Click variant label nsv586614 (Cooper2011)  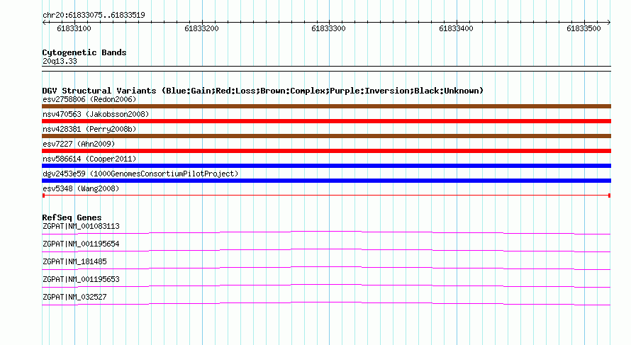point(89,159)
